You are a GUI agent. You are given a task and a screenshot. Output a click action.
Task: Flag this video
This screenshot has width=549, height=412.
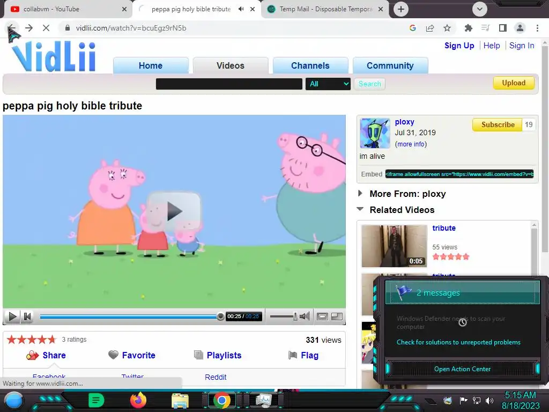pyautogui.click(x=303, y=355)
